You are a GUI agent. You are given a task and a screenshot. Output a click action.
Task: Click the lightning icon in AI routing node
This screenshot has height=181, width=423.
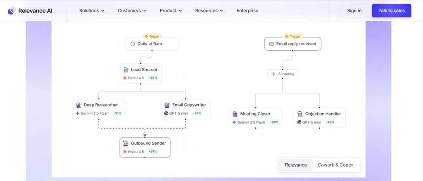tap(273, 74)
